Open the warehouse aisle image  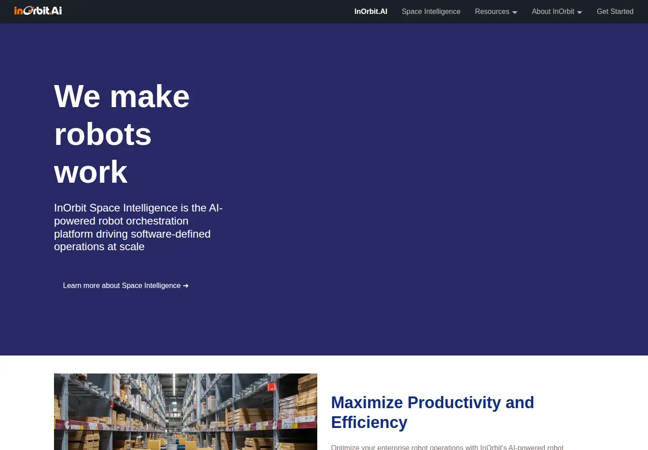[185, 411]
